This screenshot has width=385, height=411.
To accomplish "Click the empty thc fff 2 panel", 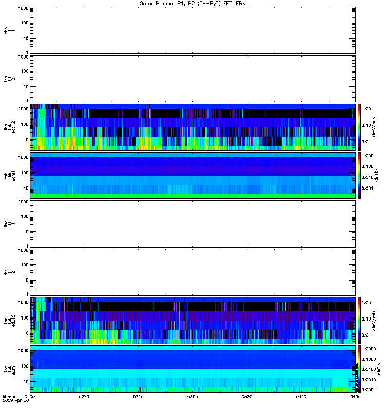I will [x=193, y=272].
